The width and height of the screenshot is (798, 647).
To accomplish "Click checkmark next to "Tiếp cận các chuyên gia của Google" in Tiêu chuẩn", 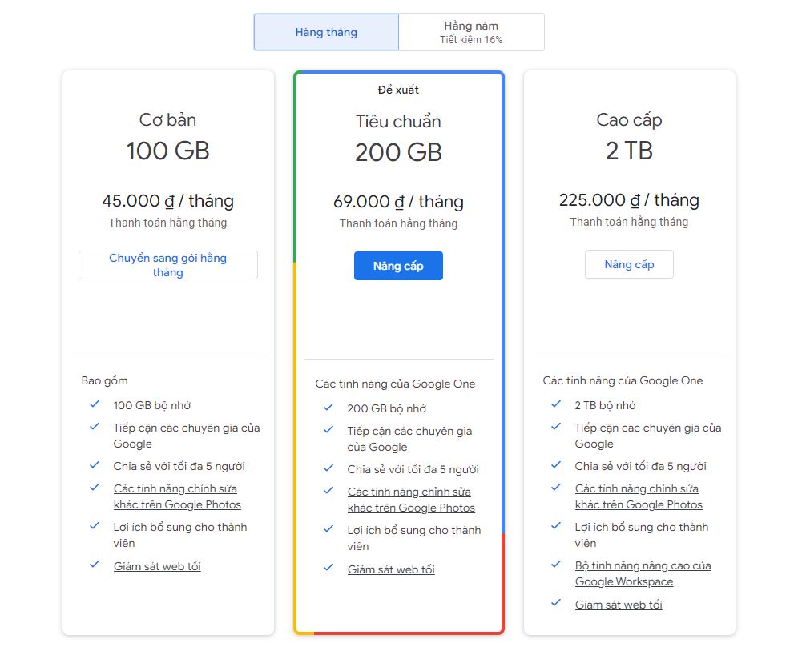I will click(x=328, y=431).
